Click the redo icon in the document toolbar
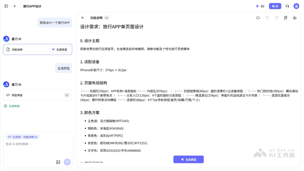The width and height of the screenshot is (304, 171). tap(276, 18)
